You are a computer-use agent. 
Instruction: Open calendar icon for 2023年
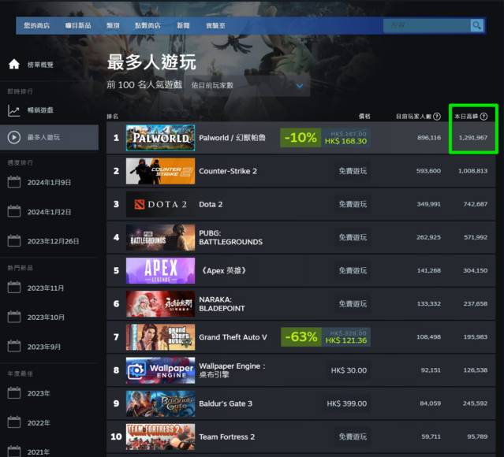[x=14, y=393]
